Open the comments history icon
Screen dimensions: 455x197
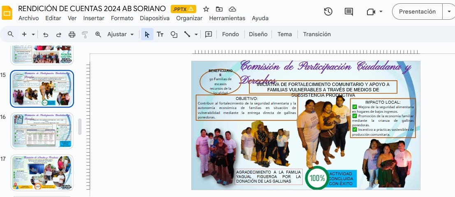(349, 12)
